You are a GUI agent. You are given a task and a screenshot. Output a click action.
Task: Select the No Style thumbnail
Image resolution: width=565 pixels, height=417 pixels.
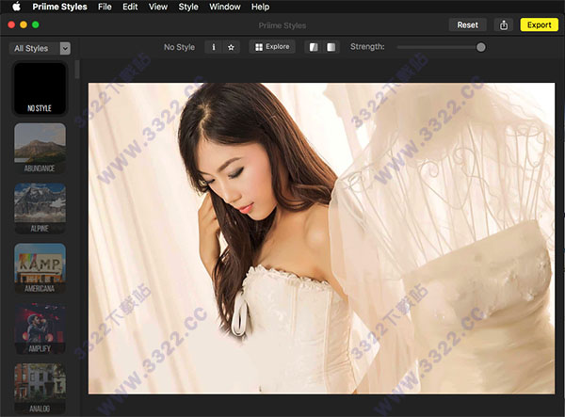click(x=40, y=88)
